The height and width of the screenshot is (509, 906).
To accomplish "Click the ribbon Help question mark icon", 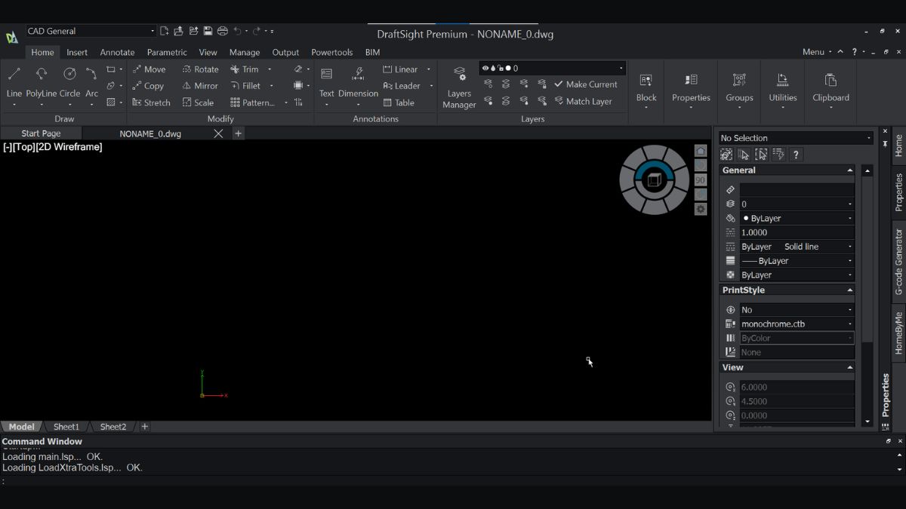I will [x=855, y=52].
